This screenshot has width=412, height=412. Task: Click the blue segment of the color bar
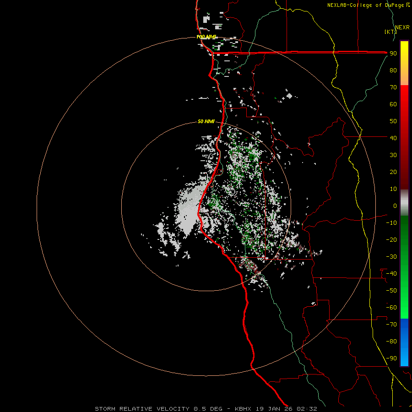(404, 342)
